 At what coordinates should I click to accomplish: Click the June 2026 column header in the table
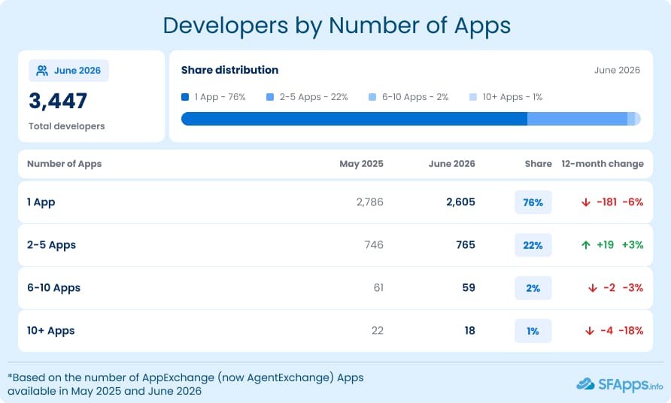(x=452, y=164)
